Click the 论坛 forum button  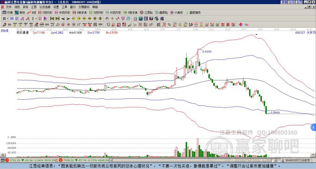292,2
